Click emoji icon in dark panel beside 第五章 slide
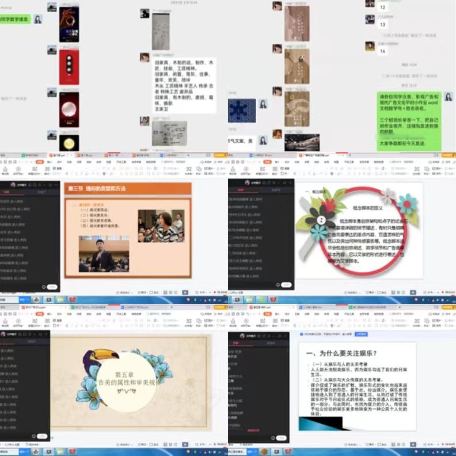Screen dimensions: 456x456 33,436
